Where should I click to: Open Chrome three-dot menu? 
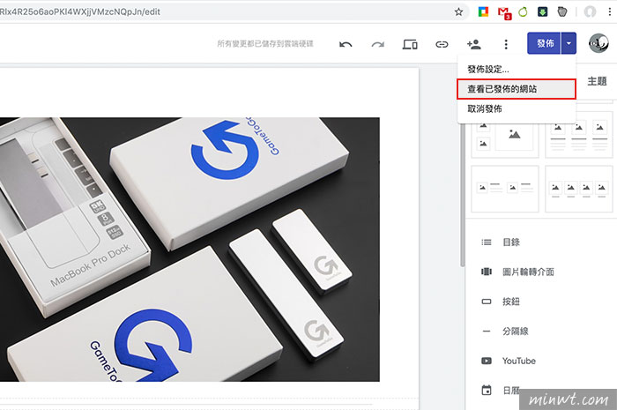(x=610, y=11)
